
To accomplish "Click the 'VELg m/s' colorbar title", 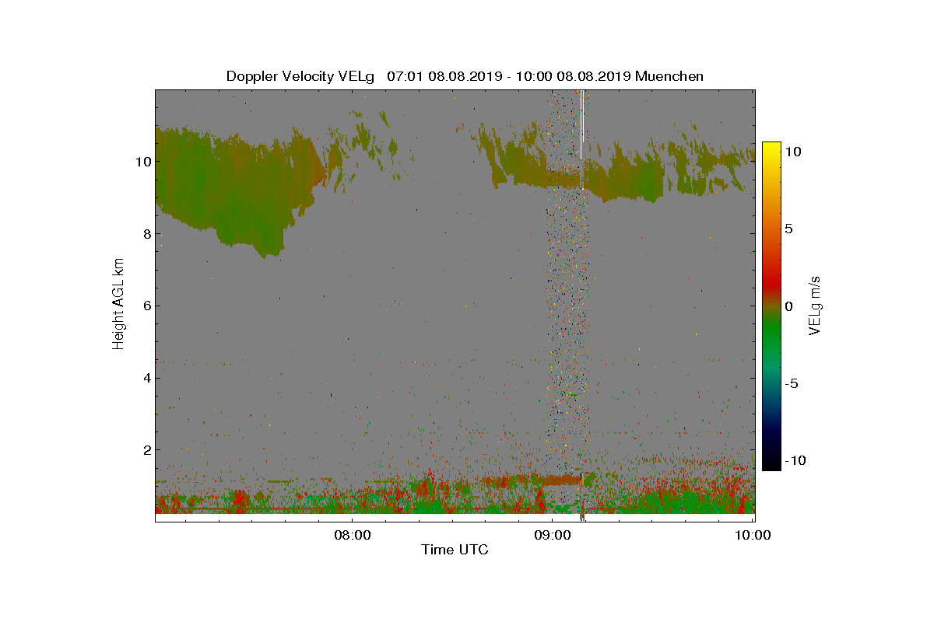I will click(815, 306).
